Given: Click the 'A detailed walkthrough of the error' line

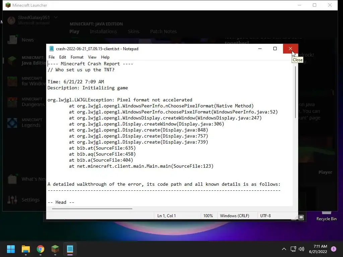Looking at the screenshot, I should click(x=164, y=184).
